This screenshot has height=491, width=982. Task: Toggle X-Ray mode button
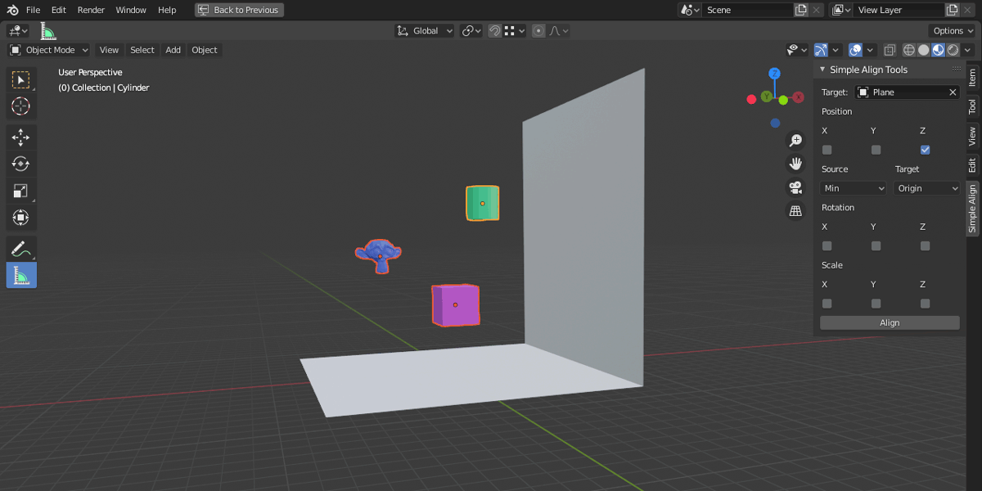pos(890,50)
